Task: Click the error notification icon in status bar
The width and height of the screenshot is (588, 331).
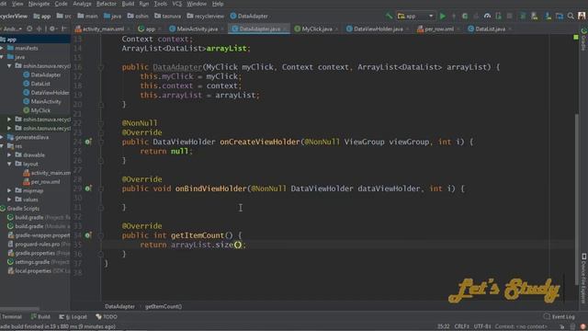Action: click(x=583, y=326)
